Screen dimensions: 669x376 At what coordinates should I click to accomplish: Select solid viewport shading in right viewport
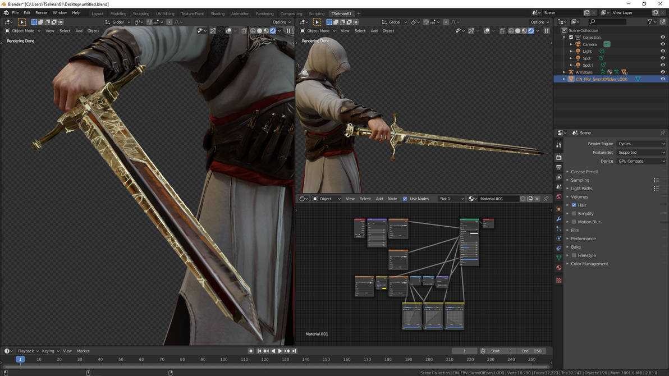[x=517, y=31]
